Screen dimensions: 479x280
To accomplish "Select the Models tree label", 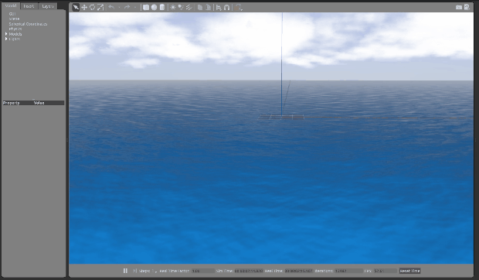I will click(x=15, y=34).
